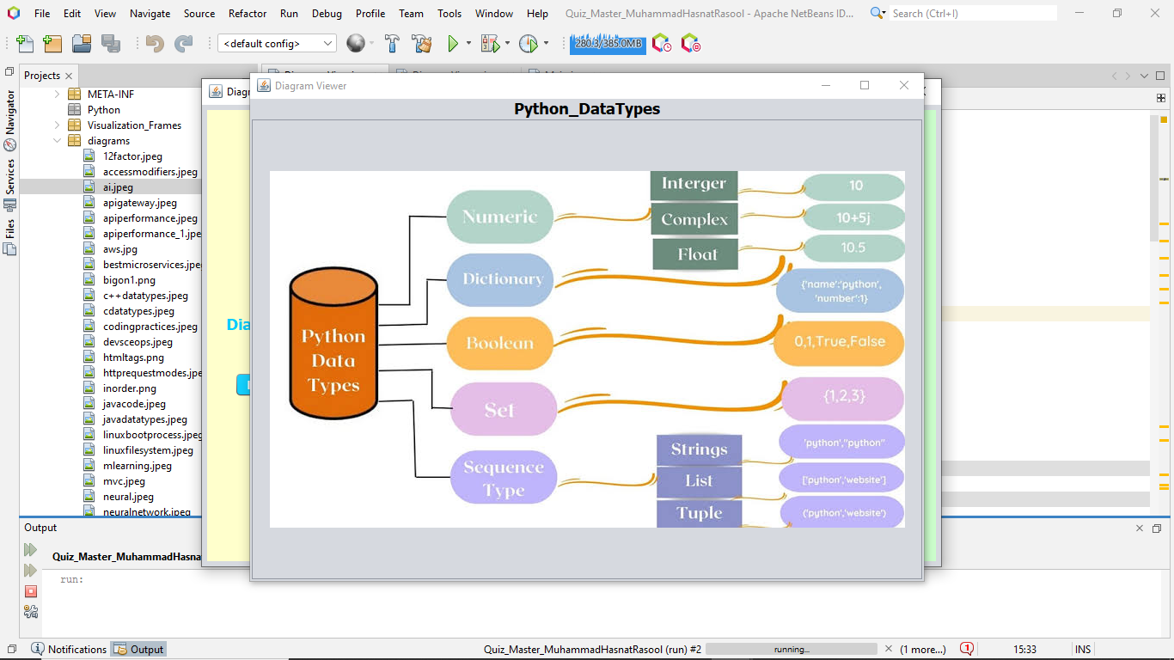Click the Debug Project toolbar icon

coord(490,44)
